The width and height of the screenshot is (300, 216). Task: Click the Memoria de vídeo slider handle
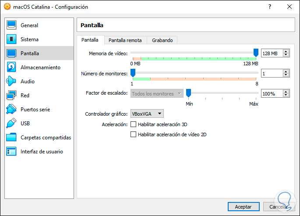coord(256,53)
